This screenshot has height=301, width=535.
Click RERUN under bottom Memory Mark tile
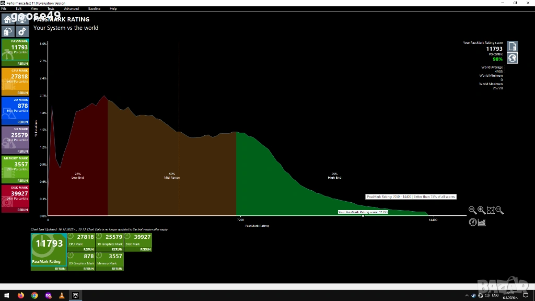pos(117,269)
